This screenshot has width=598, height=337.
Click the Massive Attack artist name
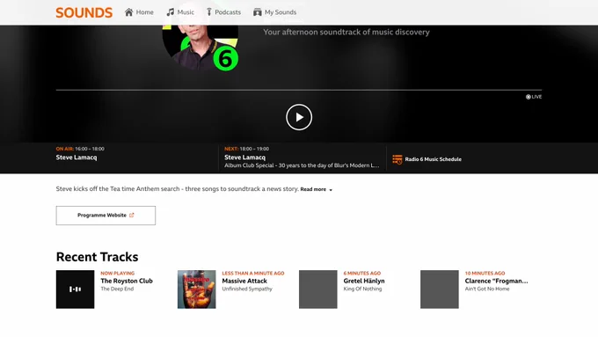tap(244, 281)
